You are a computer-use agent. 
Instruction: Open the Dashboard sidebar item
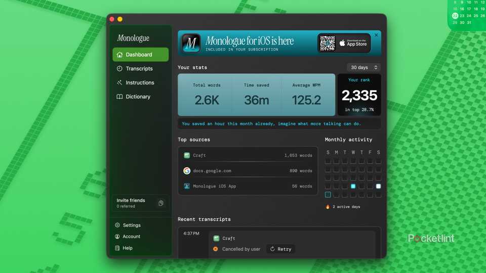(140, 55)
